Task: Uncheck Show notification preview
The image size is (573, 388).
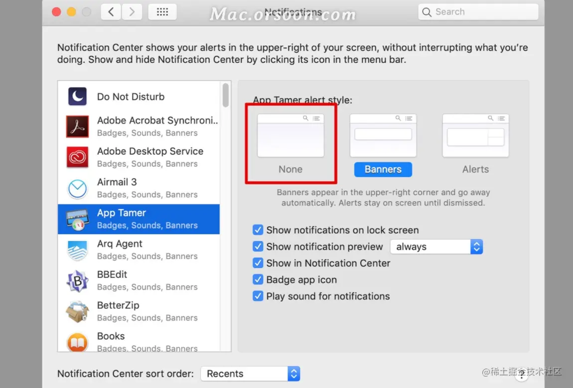Action: pyautogui.click(x=258, y=246)
